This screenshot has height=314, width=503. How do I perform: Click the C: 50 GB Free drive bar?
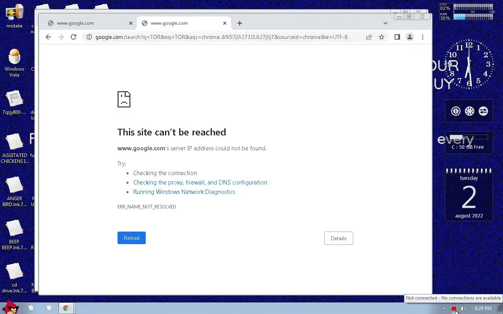[468, 137]
